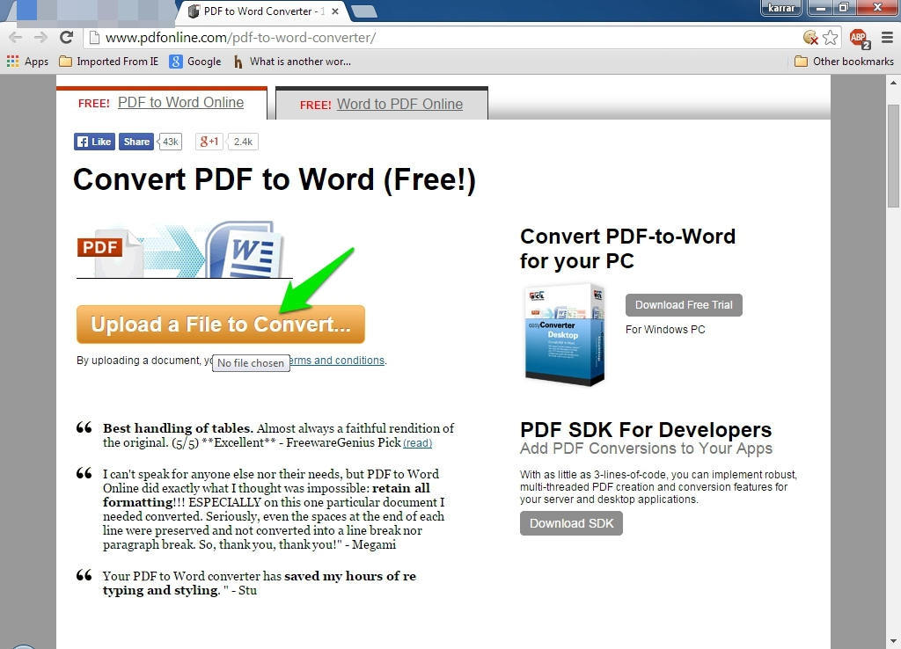Reload the page with the refresh icon

click(66, 37)
